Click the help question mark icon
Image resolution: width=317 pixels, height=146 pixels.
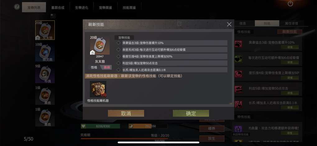point(17,7)
